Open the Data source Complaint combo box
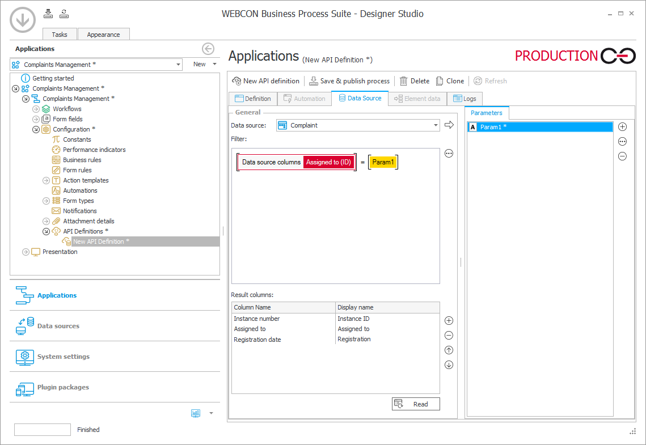The height and width of the screenshot is (445, 646). pyautogui.click(x=358, y=125)
